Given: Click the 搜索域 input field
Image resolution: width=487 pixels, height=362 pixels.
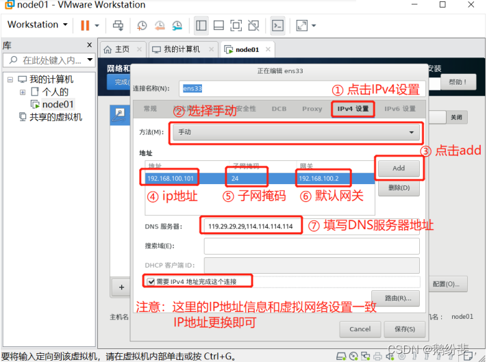Looking at the screenshot, I should [312, 246].
